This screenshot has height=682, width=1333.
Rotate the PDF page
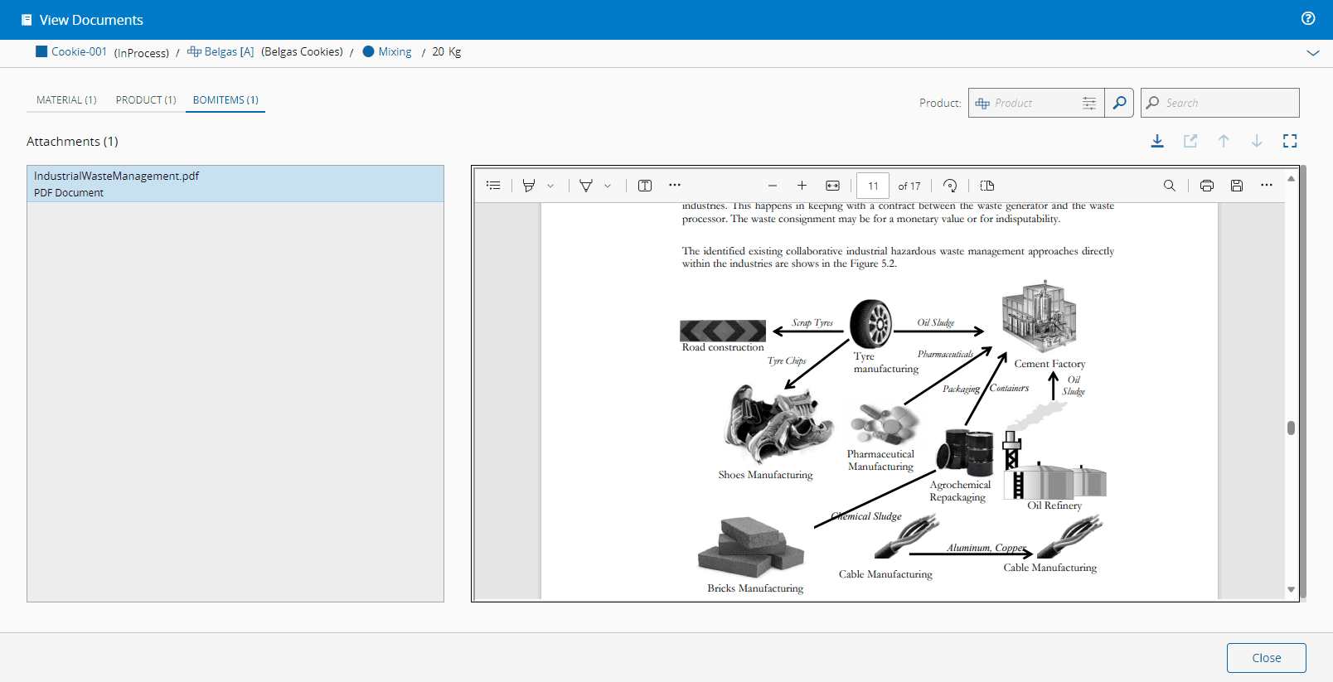(950, 186)
